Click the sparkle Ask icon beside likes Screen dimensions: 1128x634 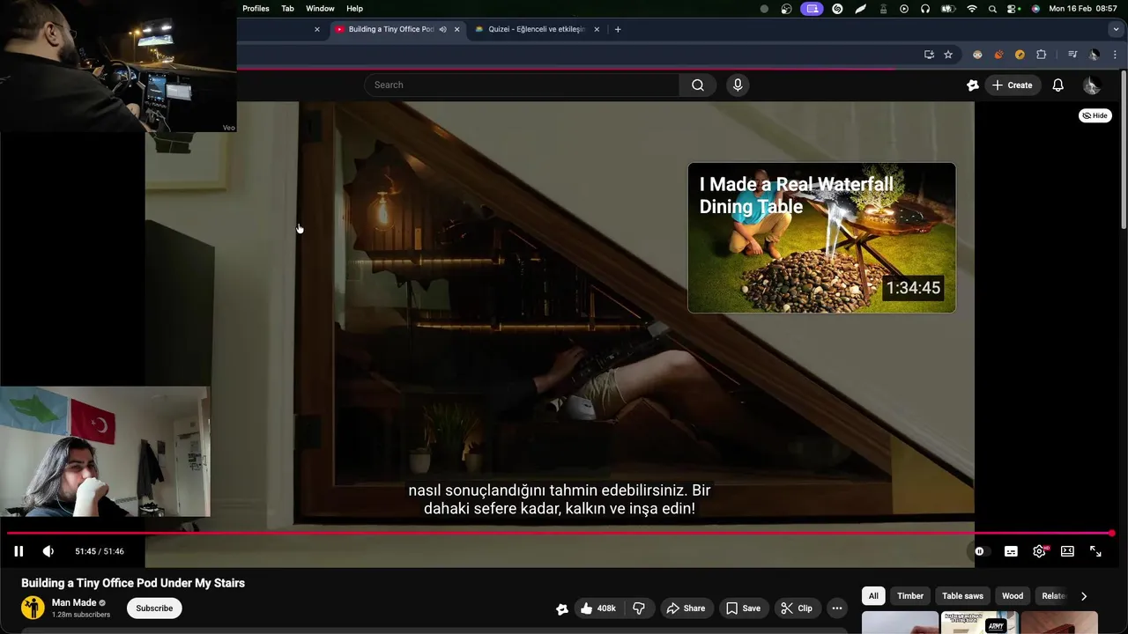(x=561, y=608)
